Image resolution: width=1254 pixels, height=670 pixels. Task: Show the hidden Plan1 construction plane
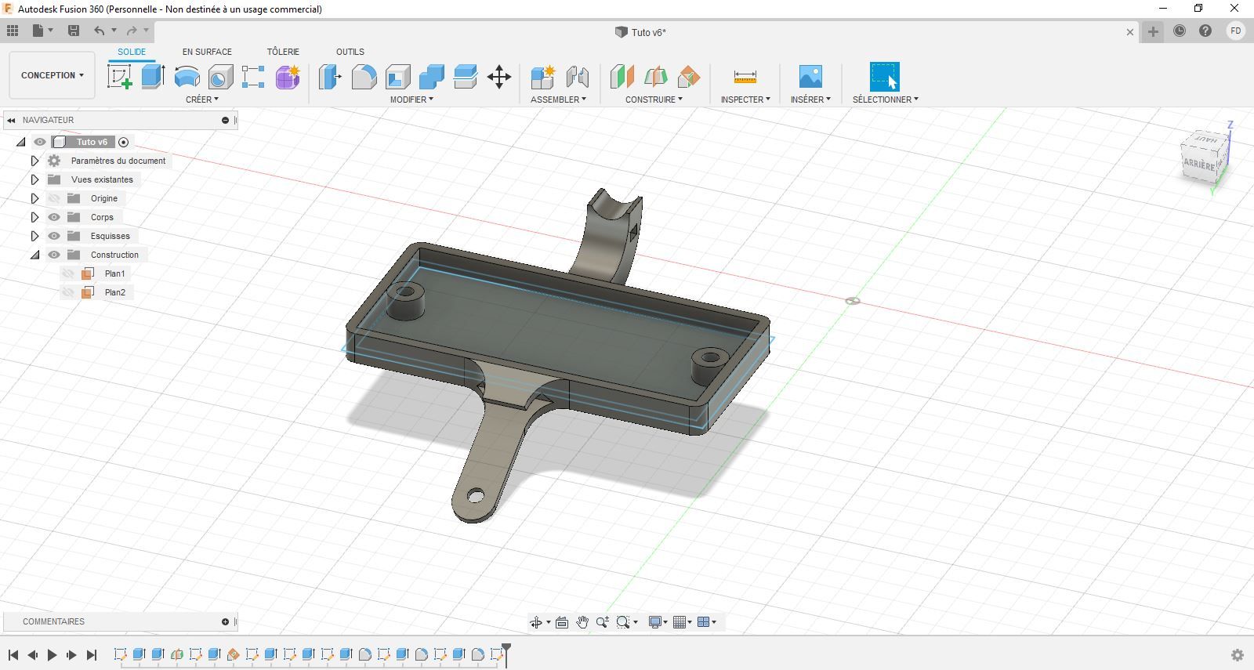tap(68, 273)
